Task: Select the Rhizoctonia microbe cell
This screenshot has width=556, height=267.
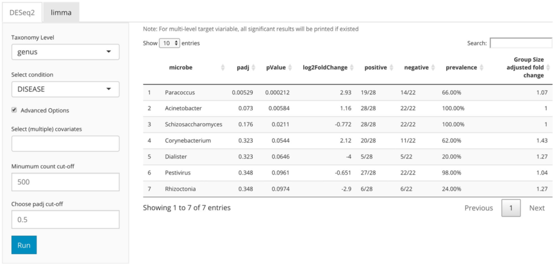Action: 180,189
